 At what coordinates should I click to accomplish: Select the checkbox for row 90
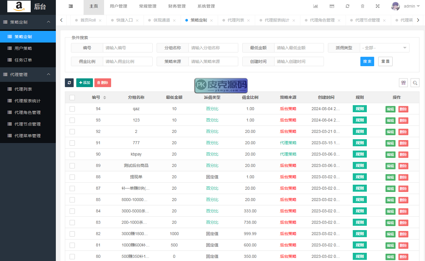[x=72, y=154]
